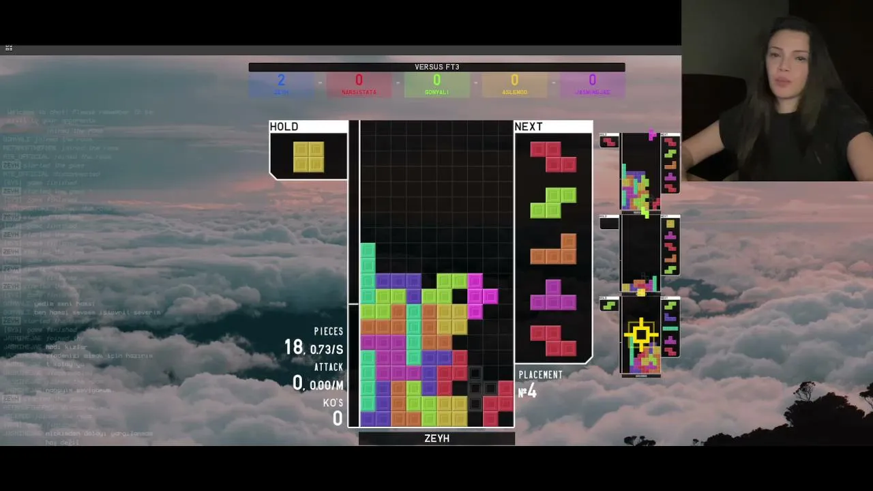Open the middle opponent's mini board
This screenshot has width=873, height=491.
click(x=640, y=254)
